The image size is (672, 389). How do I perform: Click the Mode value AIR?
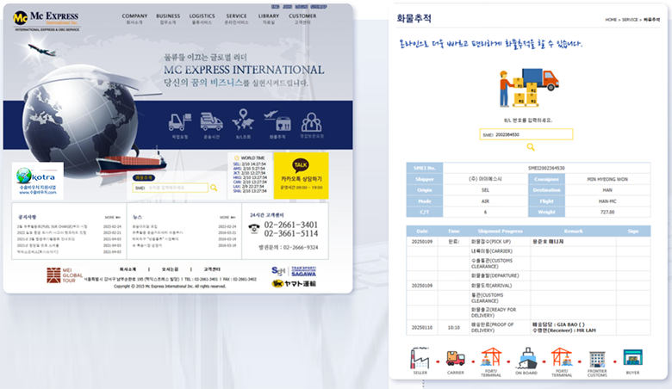pos(485,201)
